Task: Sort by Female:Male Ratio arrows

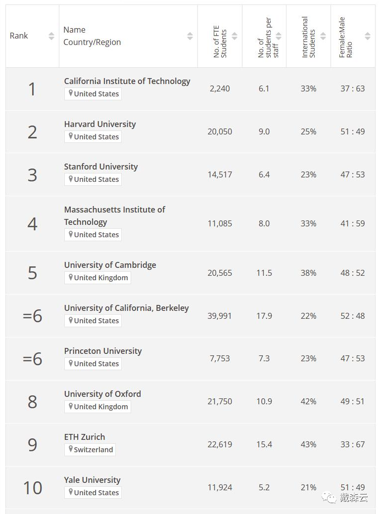Action: coord(368,36)
